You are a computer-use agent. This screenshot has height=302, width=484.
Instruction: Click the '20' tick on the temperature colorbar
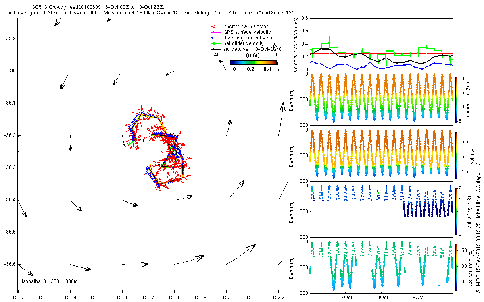(x=462, y=79)
